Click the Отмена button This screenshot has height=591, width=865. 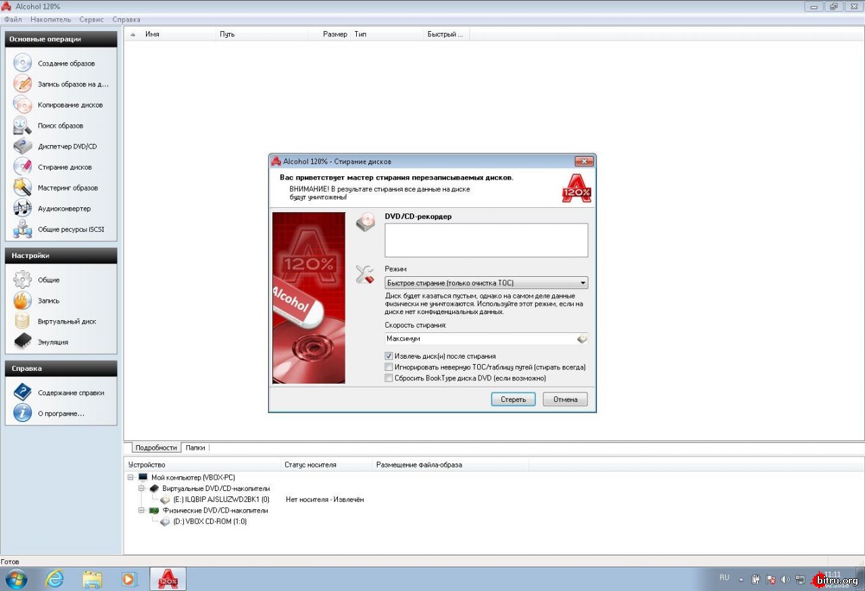pos(566,399)
